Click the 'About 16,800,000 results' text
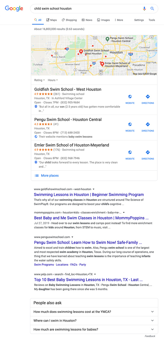 pyautogui.click(x=59, y=29)
